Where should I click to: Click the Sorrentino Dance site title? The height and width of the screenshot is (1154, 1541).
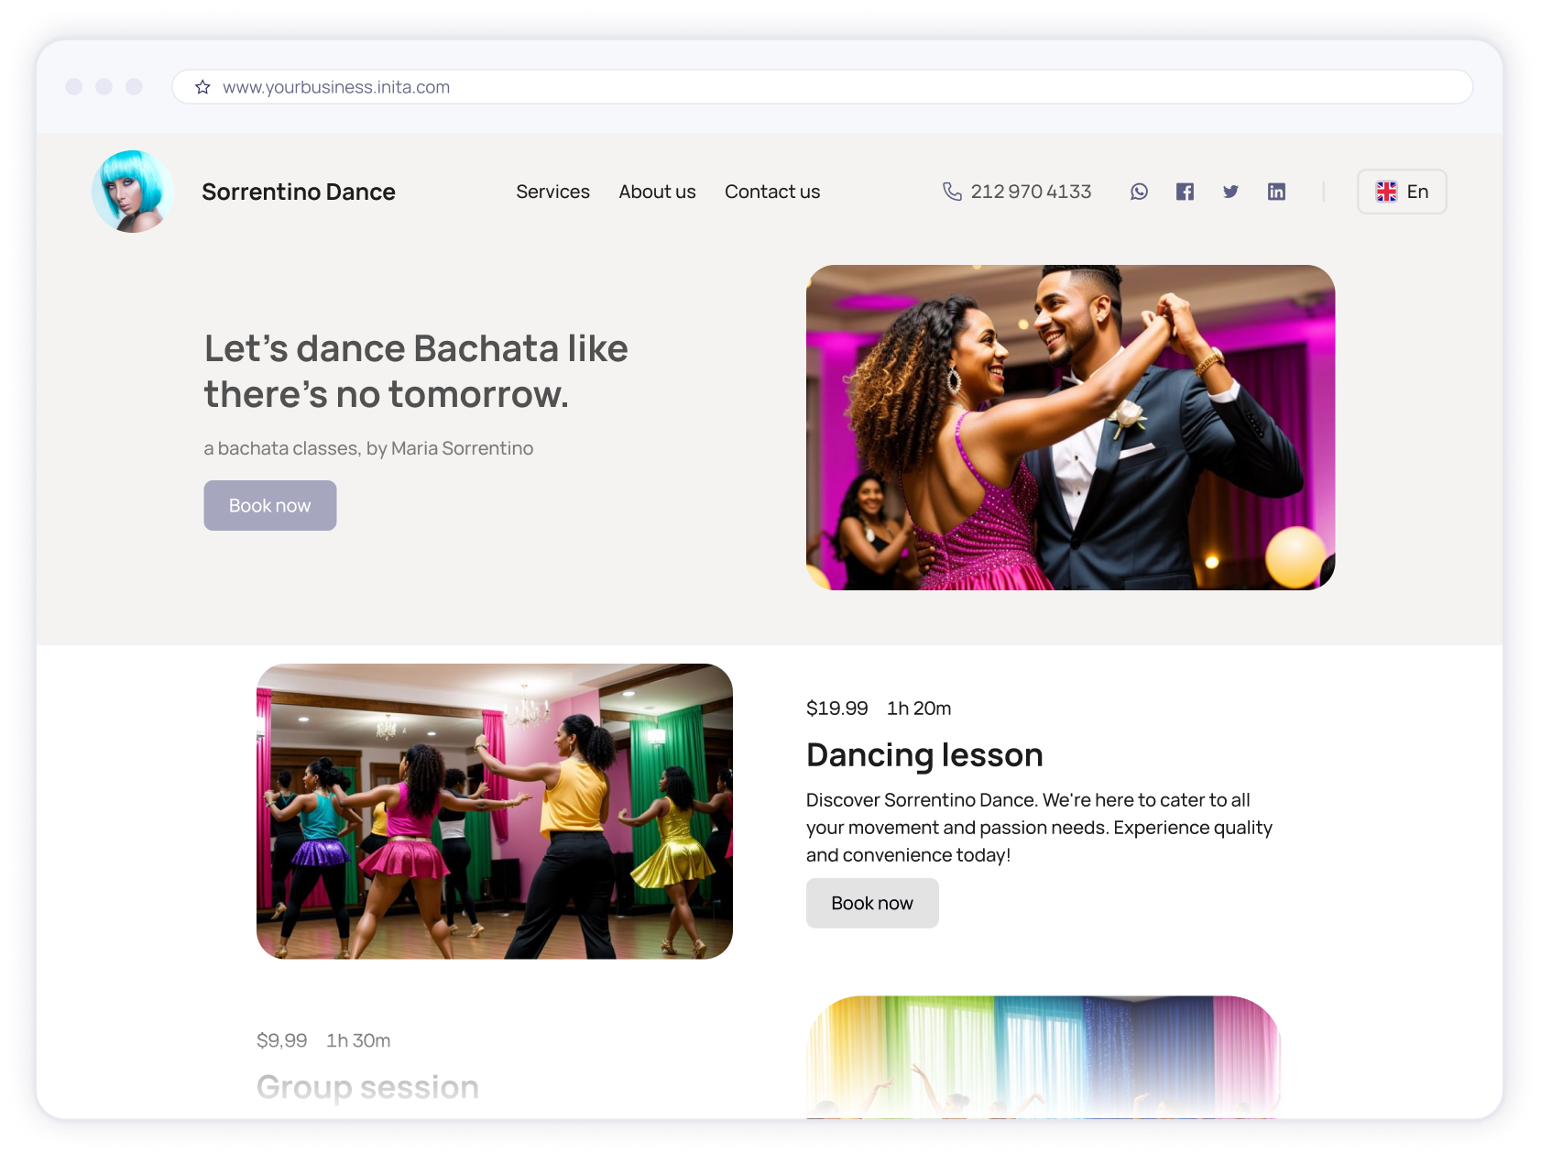click(x=299, y=192)
